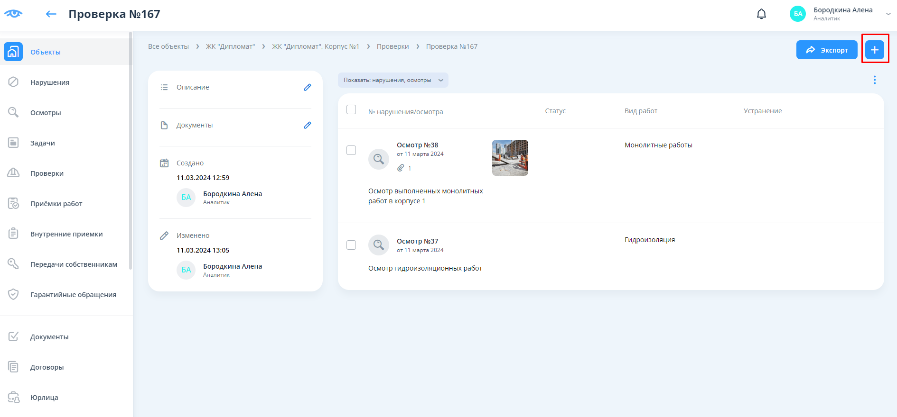This screenshot has height=417, width=897.
Task: Check the box for Осмотр №37
Action: point(351,245)
